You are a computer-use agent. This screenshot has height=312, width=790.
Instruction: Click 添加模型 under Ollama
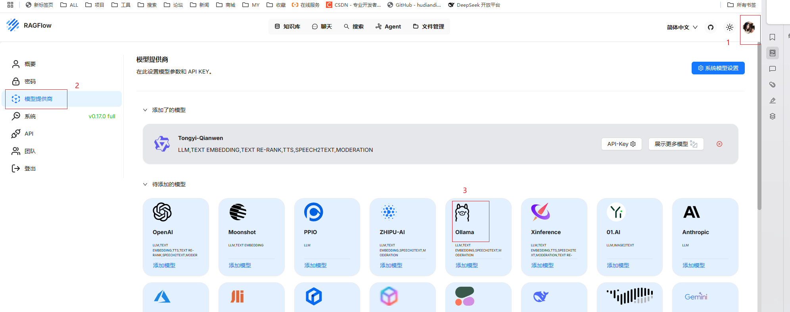(467, 265)
